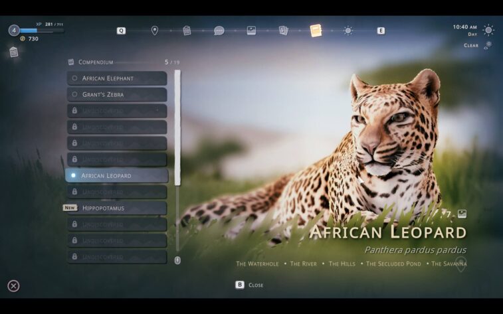Image resolution: width=503 pixels, height=314 pixels.
Task: Click The Savanna location
Action: (x=449, y=264)
